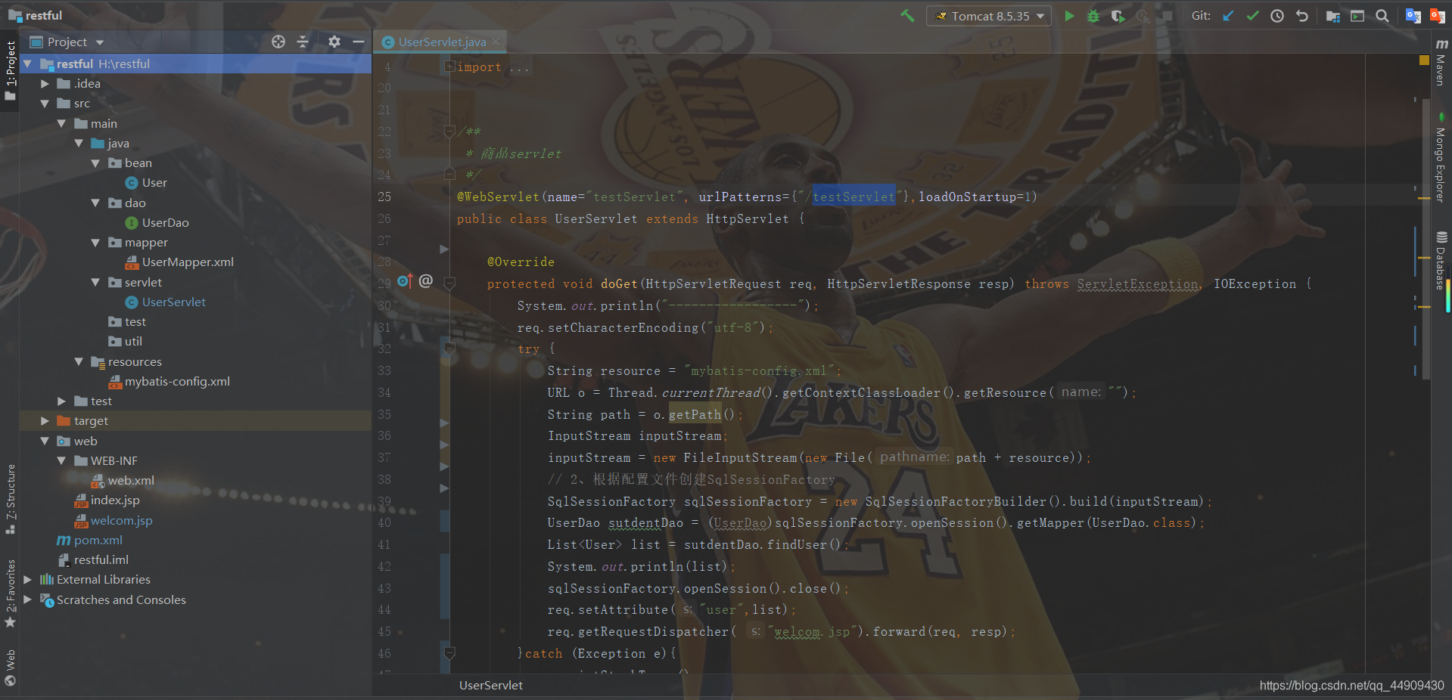Open Project Structure folder icon
Screen dimensions: 1452x700
click(1333, 16)
